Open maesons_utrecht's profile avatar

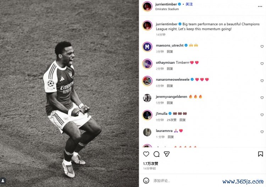pyautogui.click(x=147, y=47)
